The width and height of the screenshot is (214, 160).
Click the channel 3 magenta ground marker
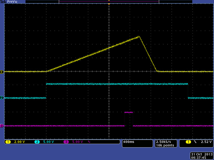(2, 126)
